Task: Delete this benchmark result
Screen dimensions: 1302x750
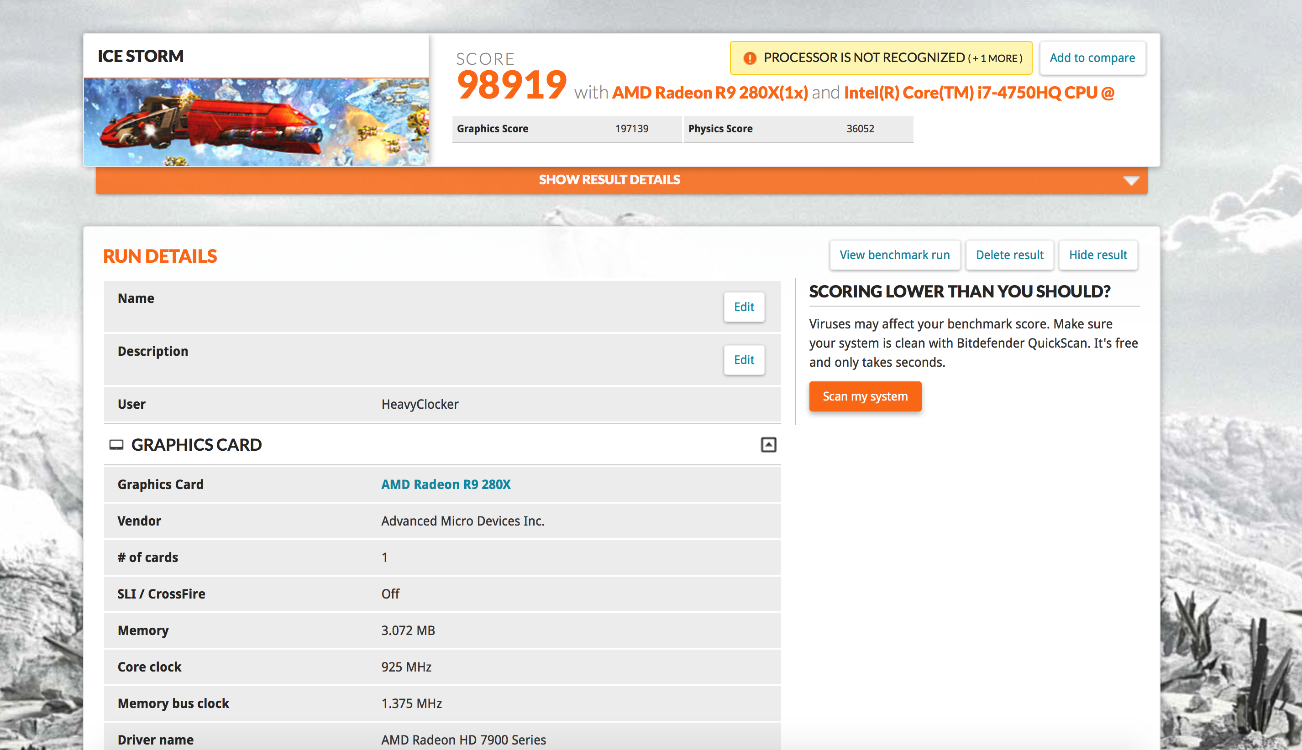Action: point(1009,255)
